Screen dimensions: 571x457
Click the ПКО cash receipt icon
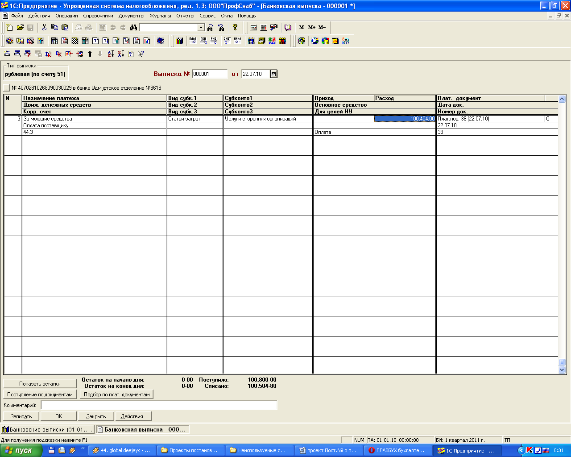point(203,41)
